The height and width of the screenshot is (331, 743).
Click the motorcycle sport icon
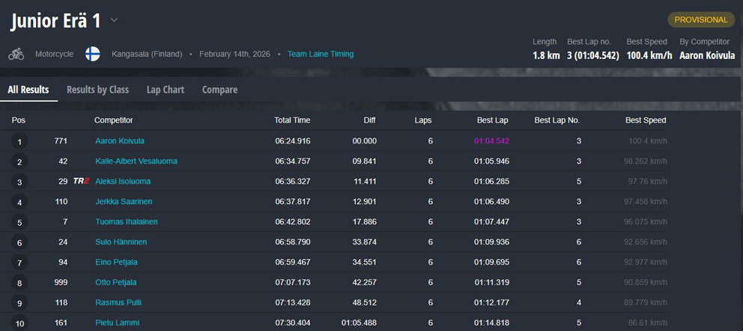(16, 54)
